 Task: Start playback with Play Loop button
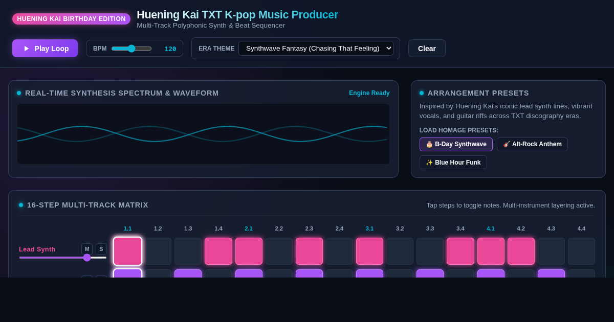click(x=45, y=49)
